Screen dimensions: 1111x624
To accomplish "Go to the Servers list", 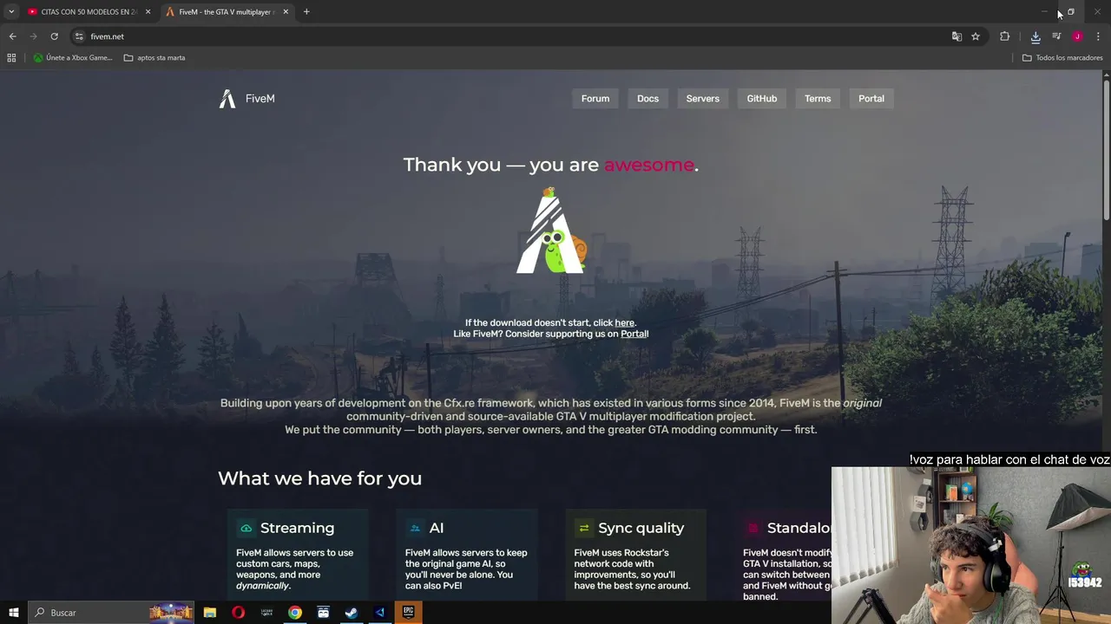I will pos(702,99).
